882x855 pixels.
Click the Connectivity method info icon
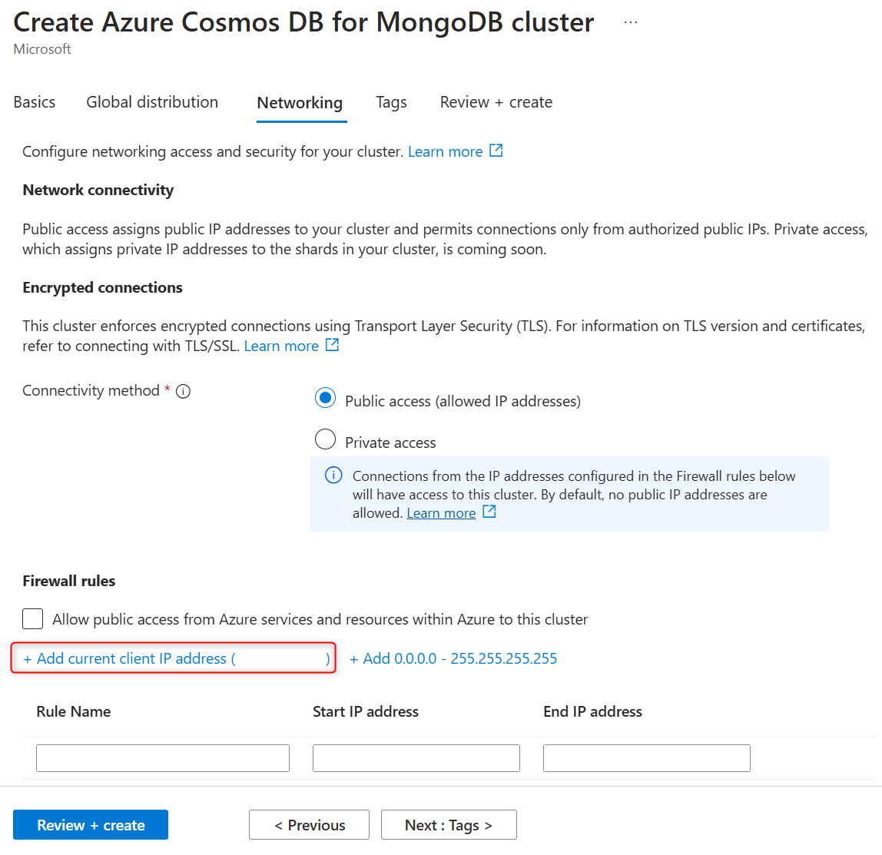pyautogui.click(x=183, y=391)
